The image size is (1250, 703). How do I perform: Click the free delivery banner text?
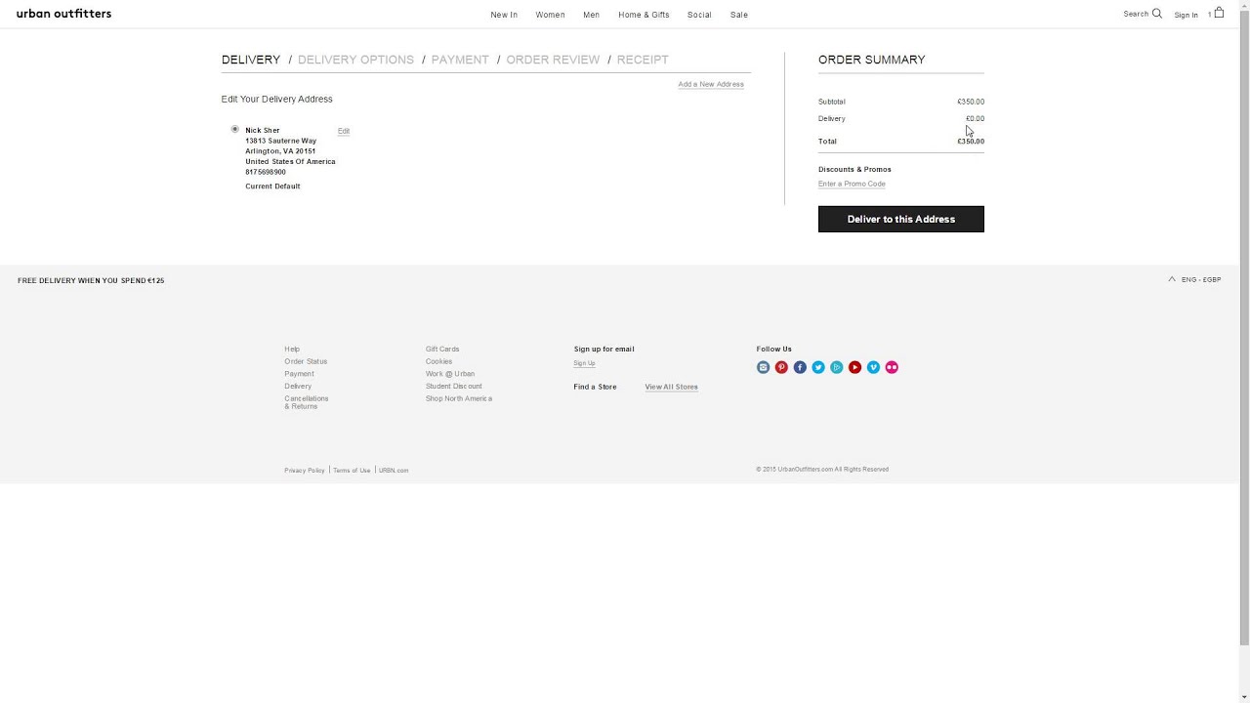pos(91,280)
